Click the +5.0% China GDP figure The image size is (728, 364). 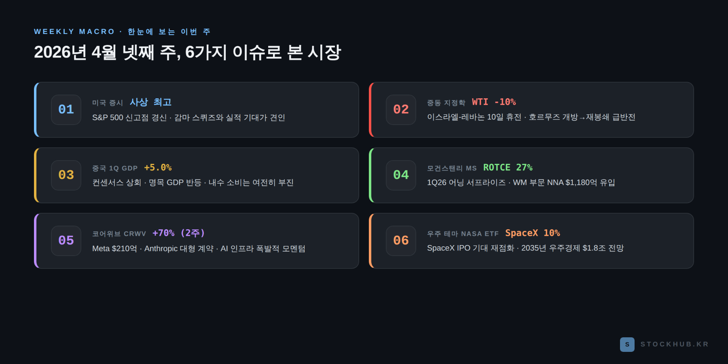coord(158,167)
